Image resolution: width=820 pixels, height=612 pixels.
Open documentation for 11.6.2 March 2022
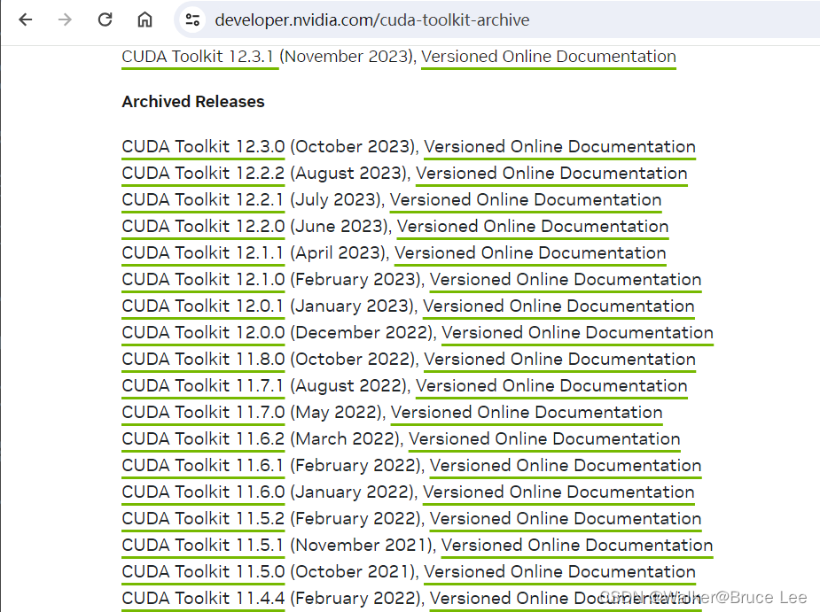tap(544, 439)
